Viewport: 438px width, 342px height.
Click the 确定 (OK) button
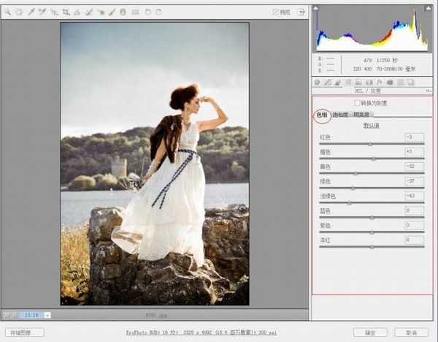click(369, 332)
